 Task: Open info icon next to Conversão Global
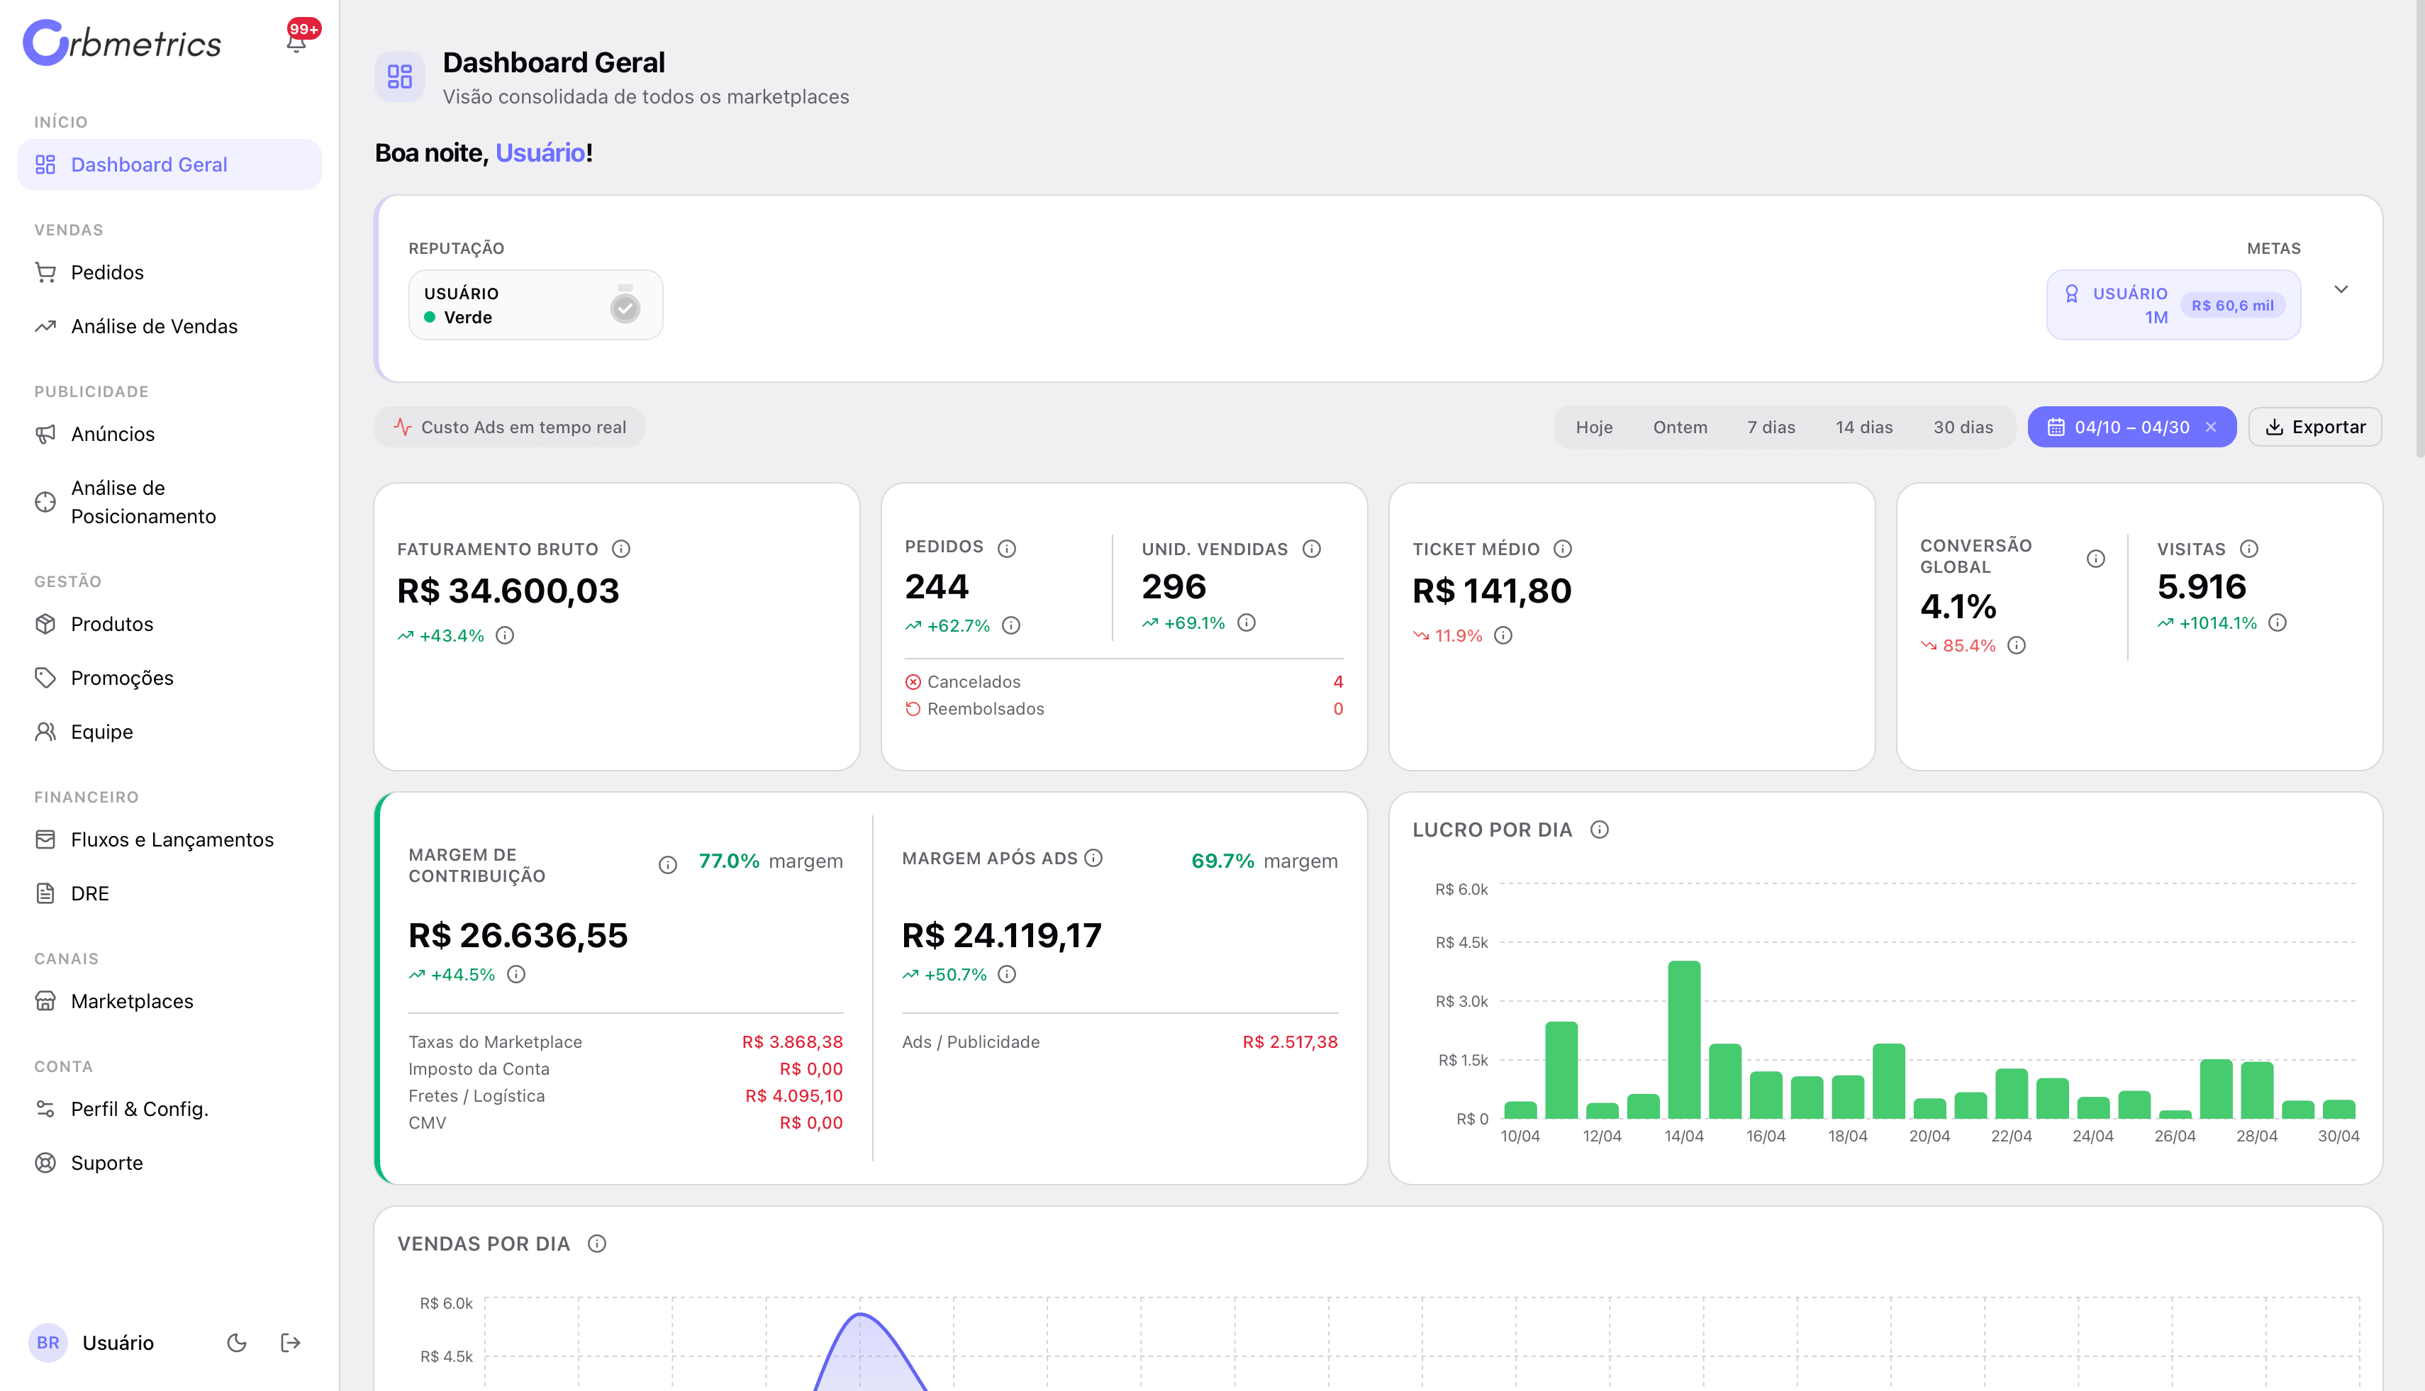pyautogui.click(x=2095, y=558)
